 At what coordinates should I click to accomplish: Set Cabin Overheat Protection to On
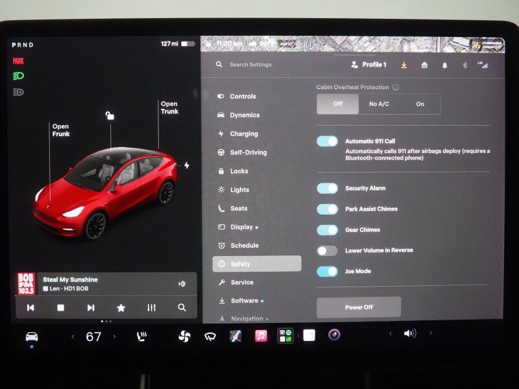pyautogui.click(x=420, y=104)
